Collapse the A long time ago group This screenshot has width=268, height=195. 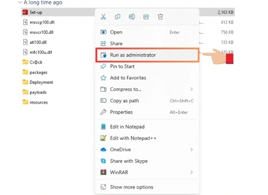[21, 3]
